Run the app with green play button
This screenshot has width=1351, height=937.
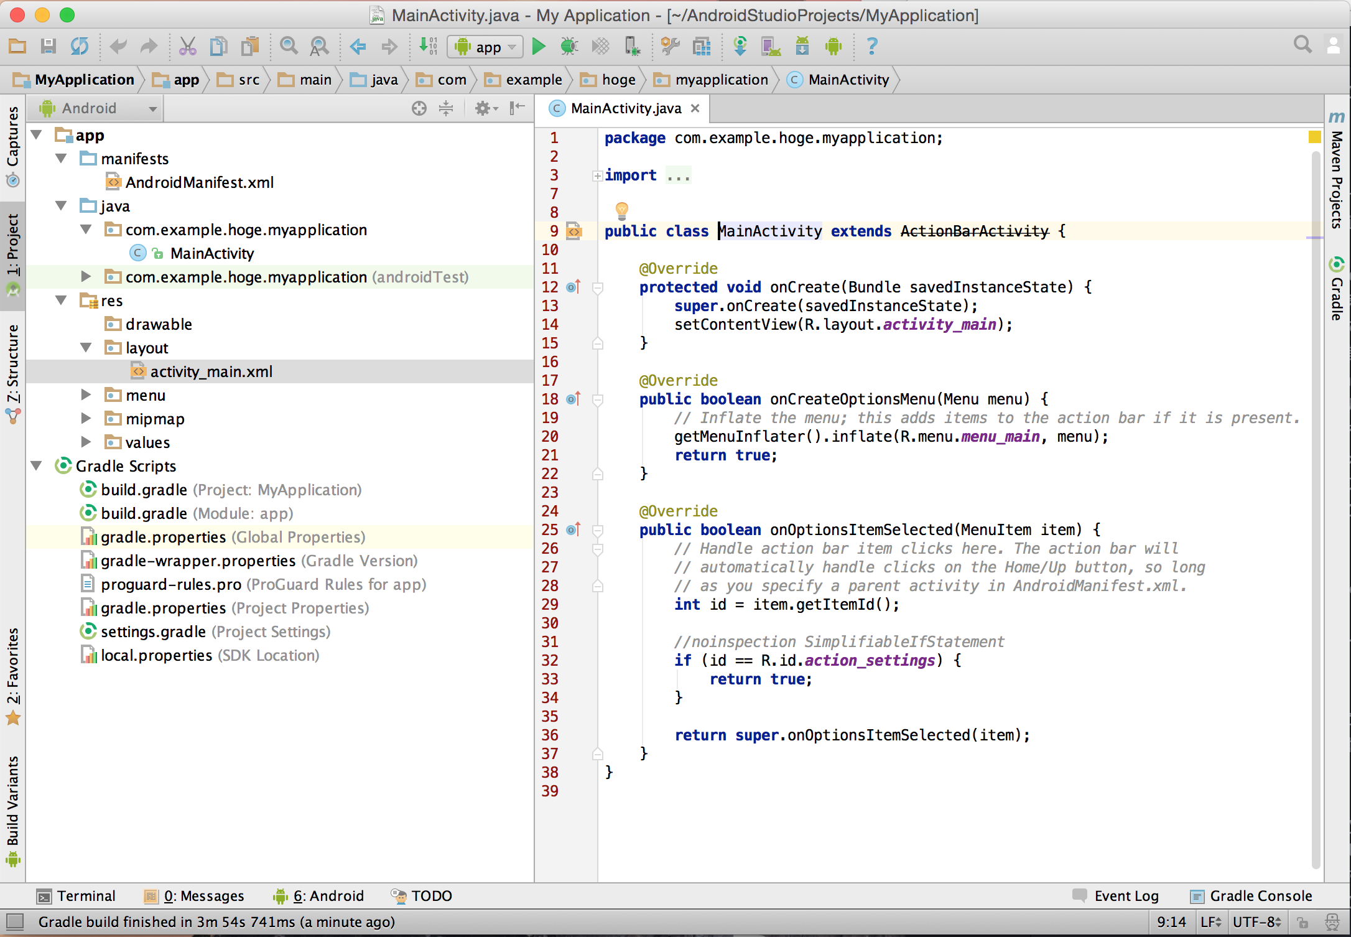pos(539,46)
